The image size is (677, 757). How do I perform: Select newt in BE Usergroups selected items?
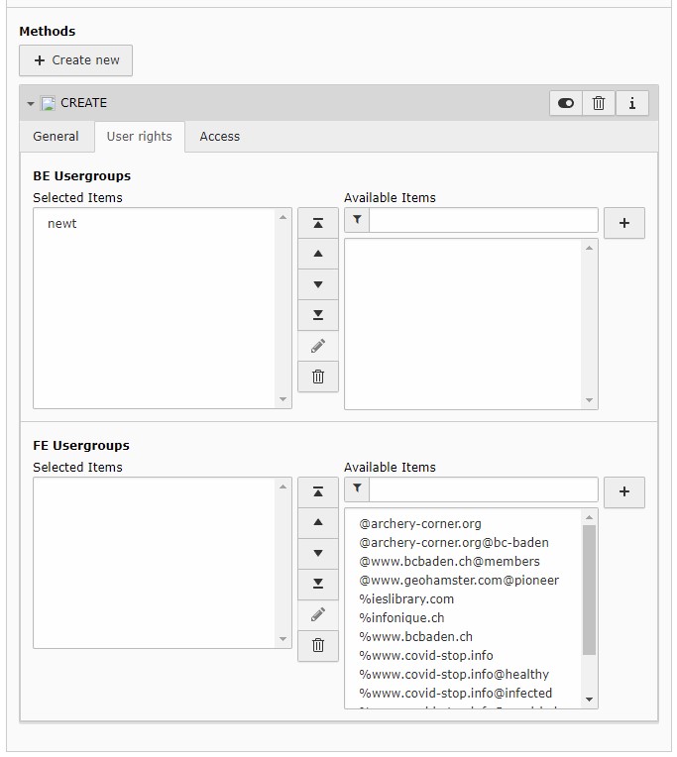click(61, 224)
